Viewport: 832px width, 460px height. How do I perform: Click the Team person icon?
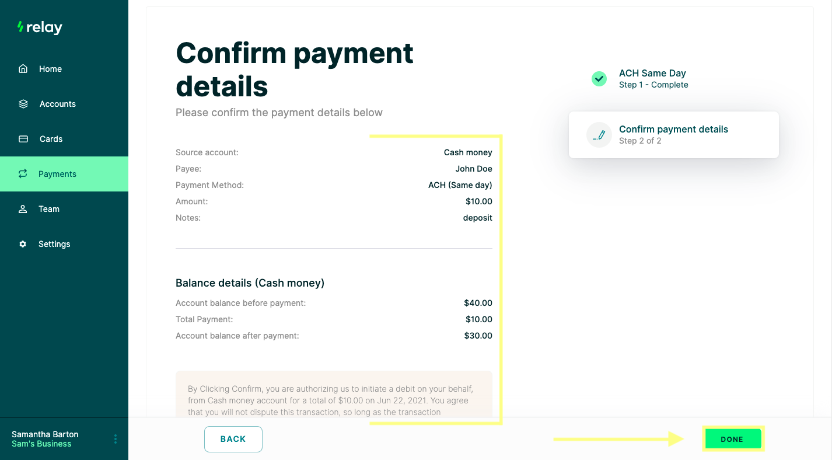click(23, 209)
